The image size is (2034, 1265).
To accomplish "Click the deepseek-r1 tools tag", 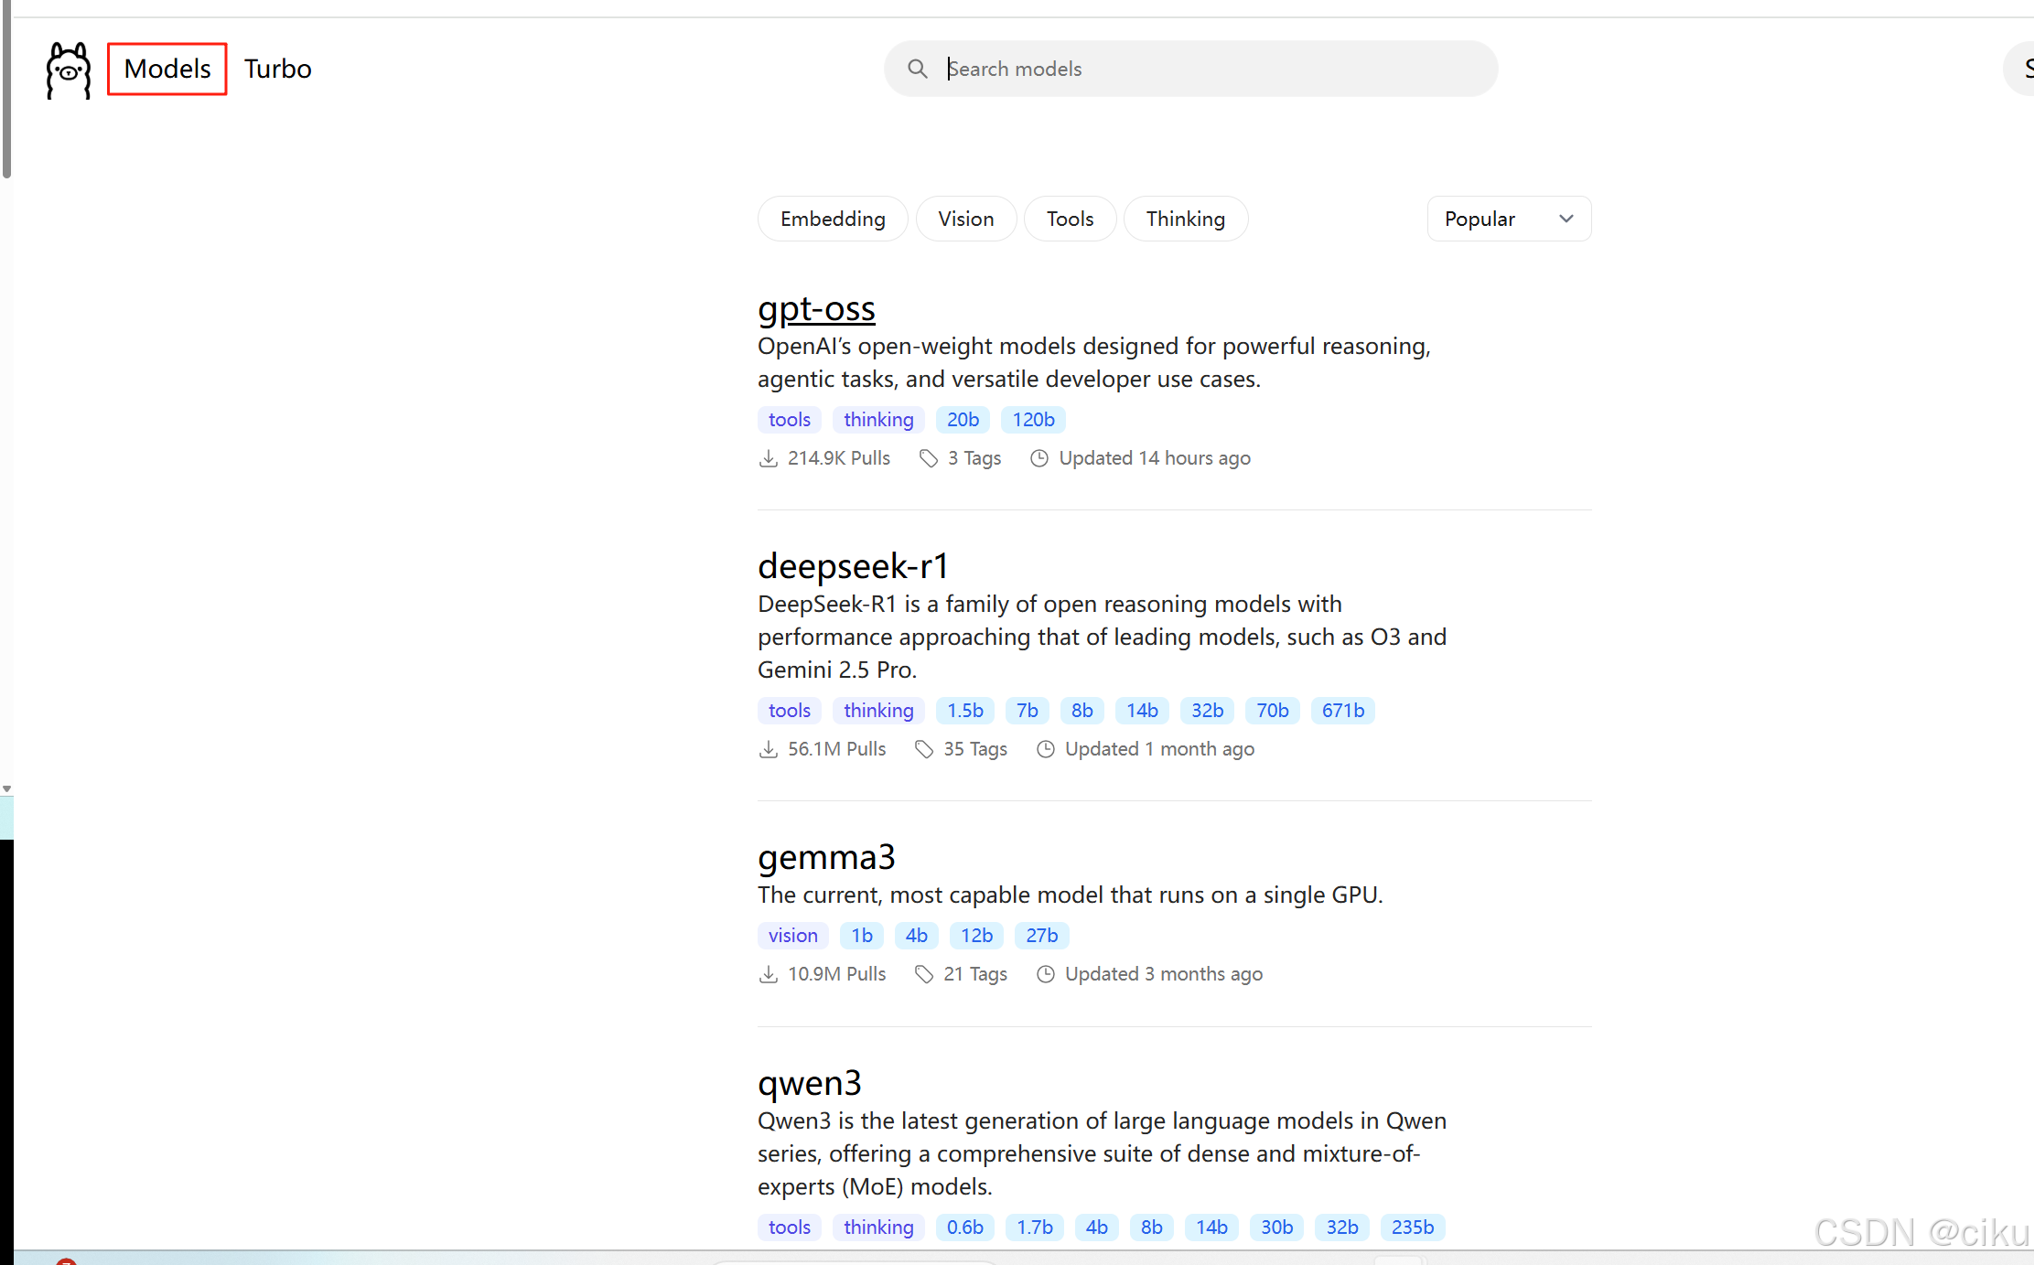I will (790, 711).
